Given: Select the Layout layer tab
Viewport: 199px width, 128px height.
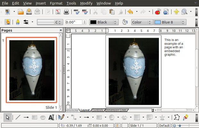Looking at the screenshot, I should (x=85, y=110).
